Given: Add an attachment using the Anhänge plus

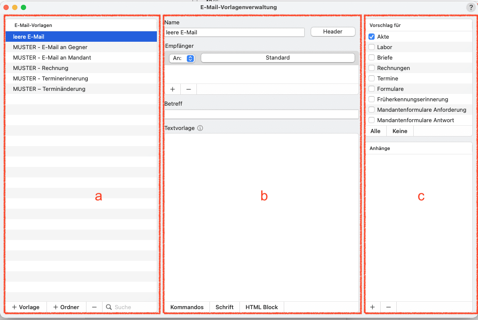Looking at the screenshot, I should click(x=372, y=307).
